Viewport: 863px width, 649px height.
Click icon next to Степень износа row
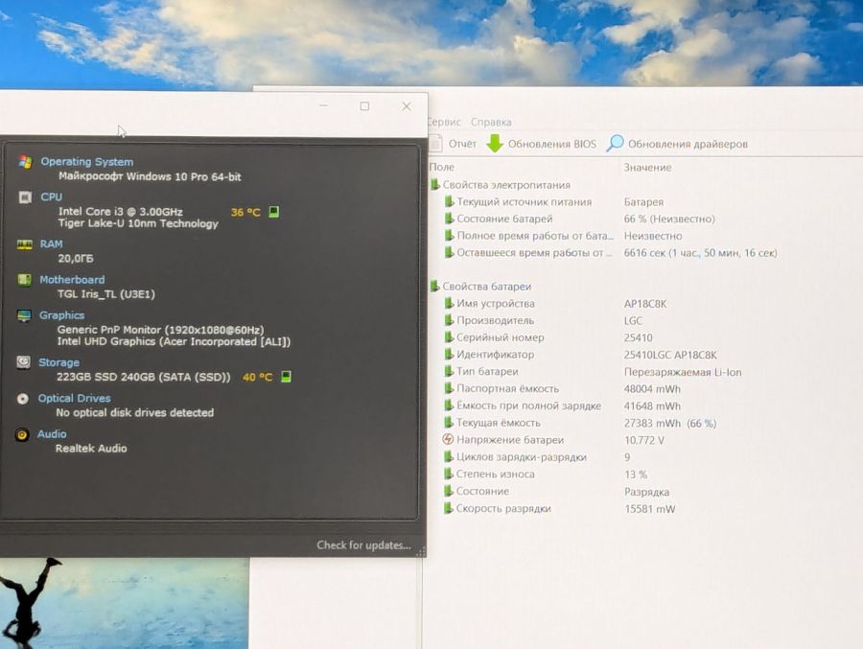[449, 474]
